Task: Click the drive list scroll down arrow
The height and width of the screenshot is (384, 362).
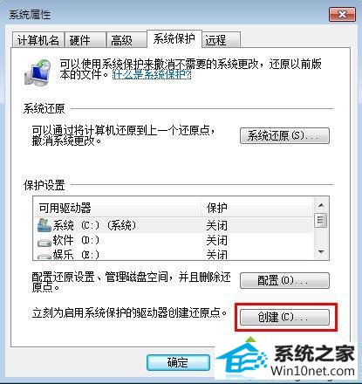Action: click(321, 251)
